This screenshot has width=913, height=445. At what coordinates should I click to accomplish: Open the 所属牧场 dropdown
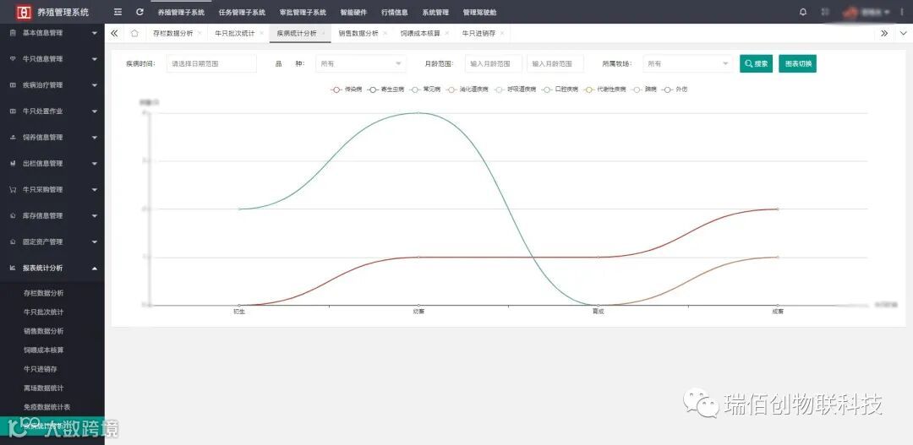[x=687, y=63]
